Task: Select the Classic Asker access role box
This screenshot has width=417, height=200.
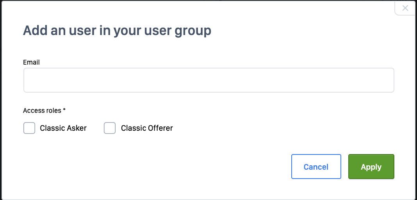Action: pos(29,128)
